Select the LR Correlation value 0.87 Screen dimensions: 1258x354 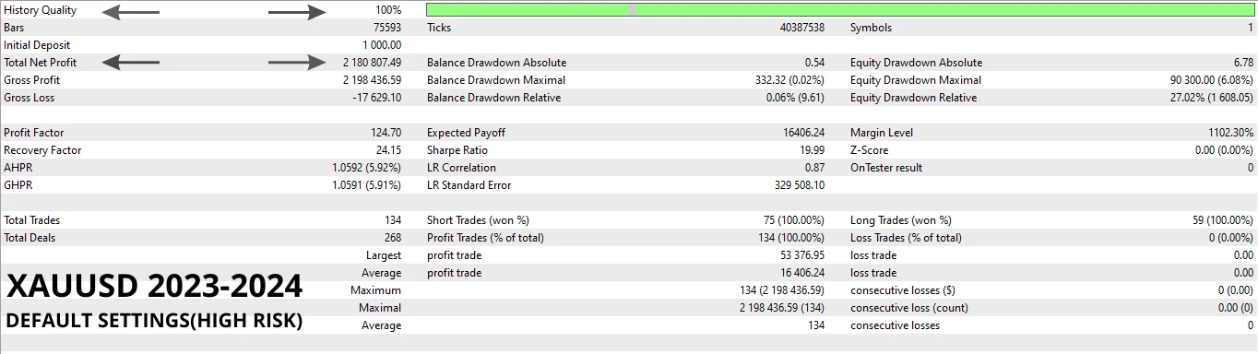coord(814,168)
